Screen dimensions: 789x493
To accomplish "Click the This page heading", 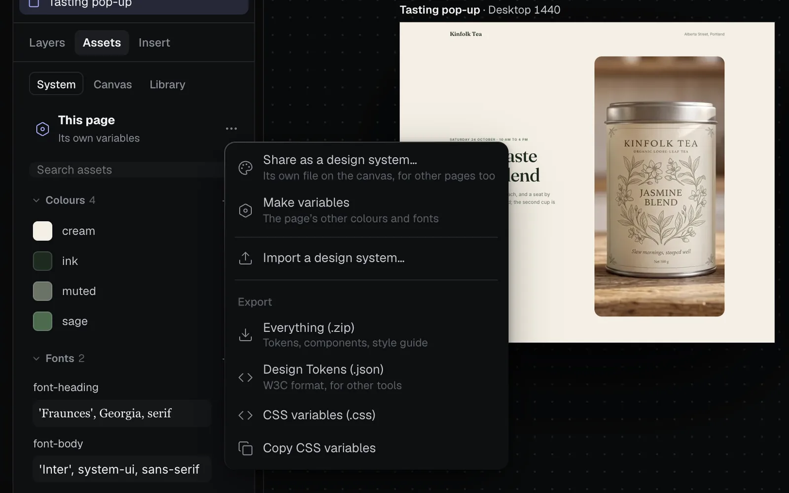I will coord(86,120).
